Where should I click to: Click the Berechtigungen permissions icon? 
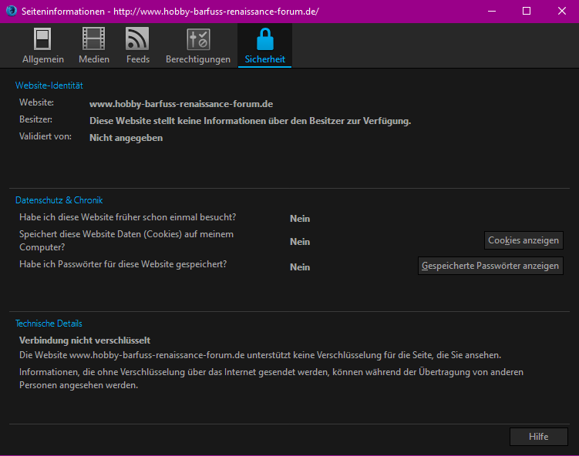198,39
